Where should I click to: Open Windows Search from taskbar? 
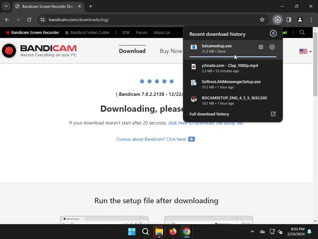[145, 232]
